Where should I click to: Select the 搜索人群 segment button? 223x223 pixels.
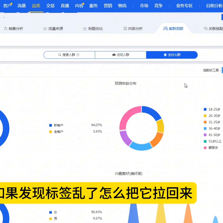pyautogui.click(x=69, y=55)
